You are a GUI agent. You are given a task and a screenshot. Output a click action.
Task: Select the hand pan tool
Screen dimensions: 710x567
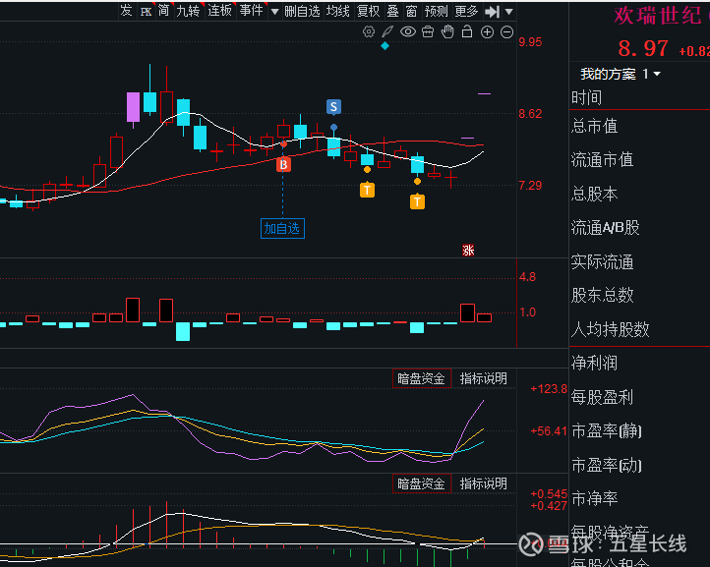click(447, 31)
